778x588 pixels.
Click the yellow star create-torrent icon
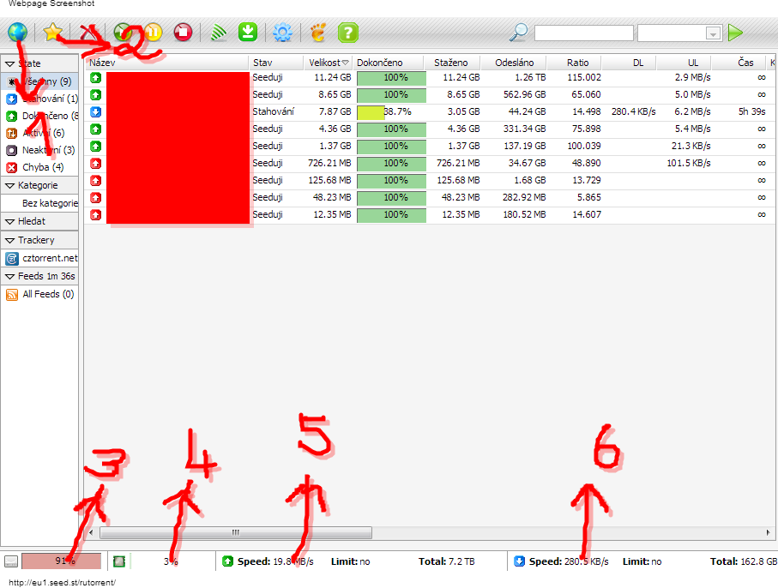tap(54, 33)
